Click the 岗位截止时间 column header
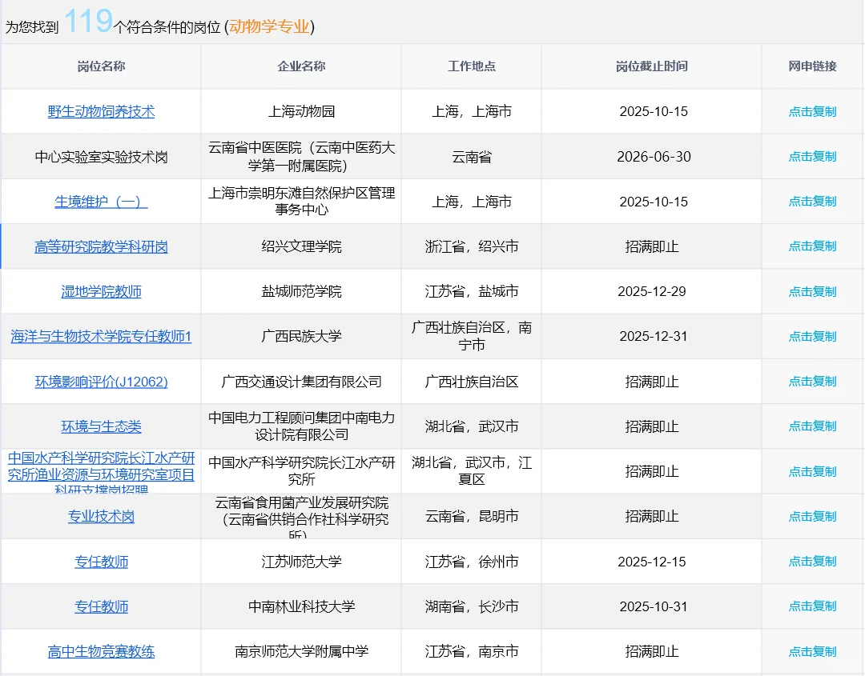 (x=651, y=66)
